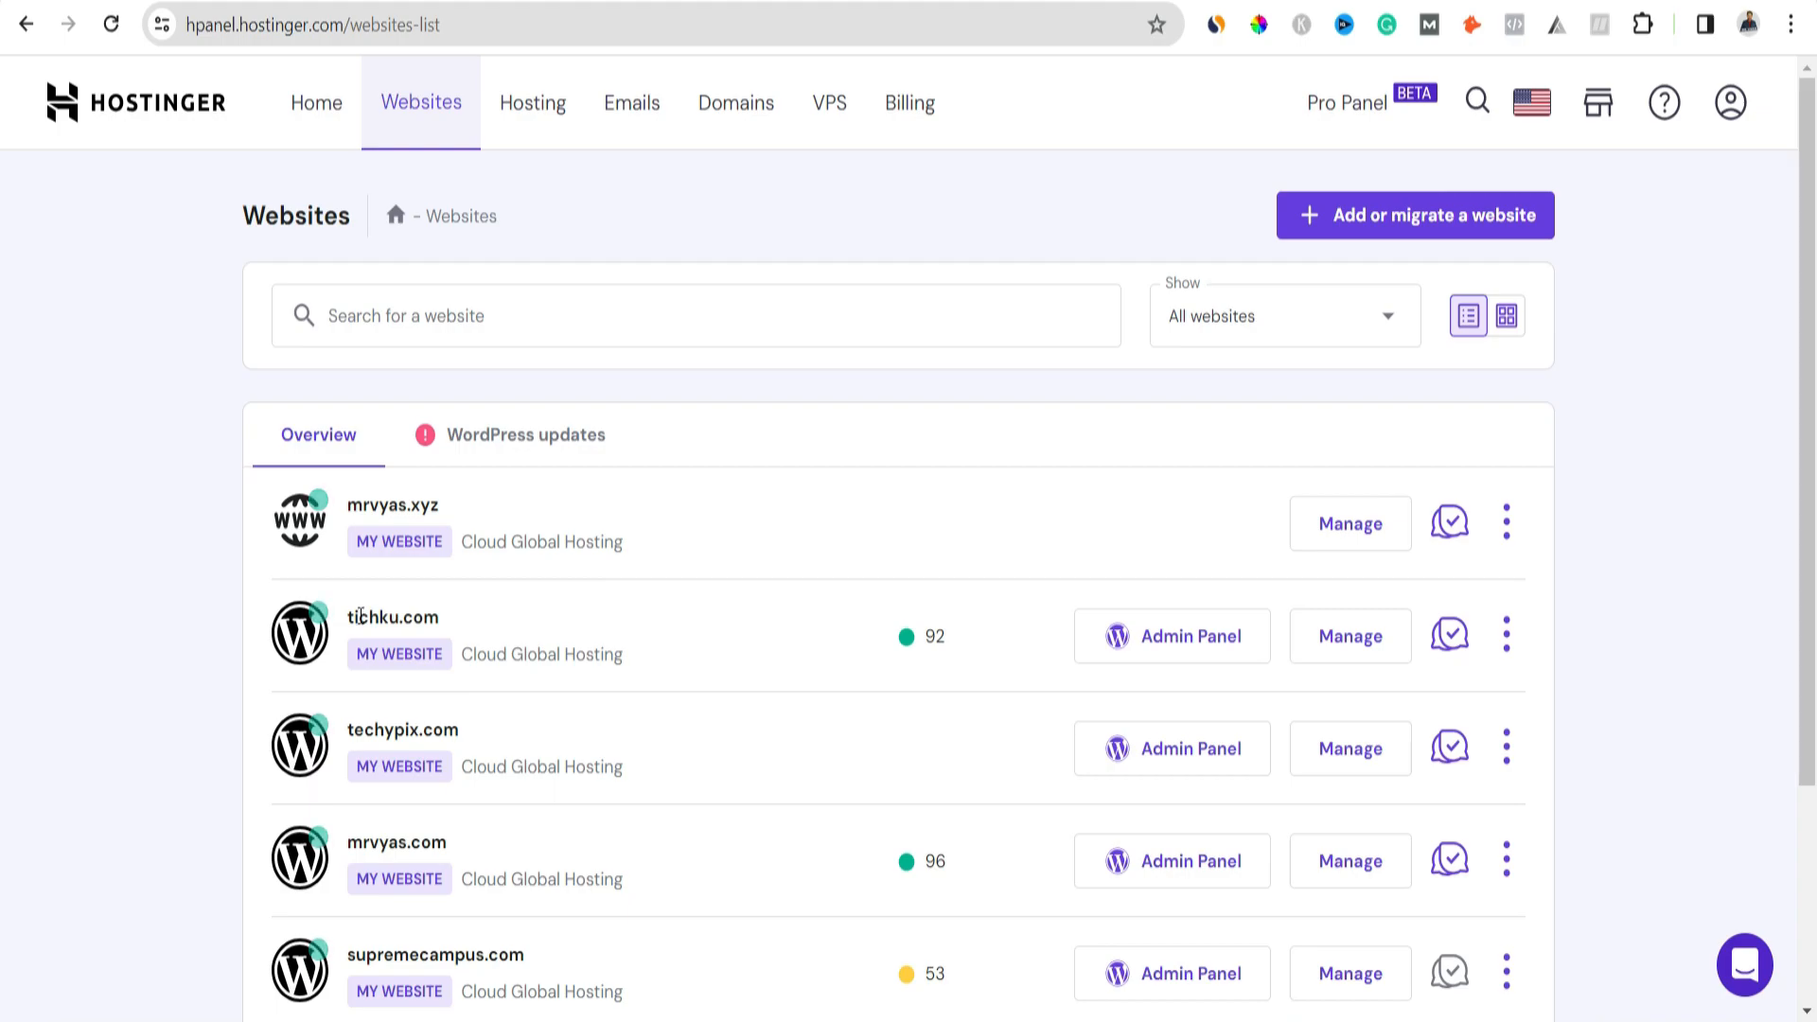1817x1022 pixels.
Task: Click the verification chat icon for mrvyas.xyz
Action: (x=1450, y=522)
